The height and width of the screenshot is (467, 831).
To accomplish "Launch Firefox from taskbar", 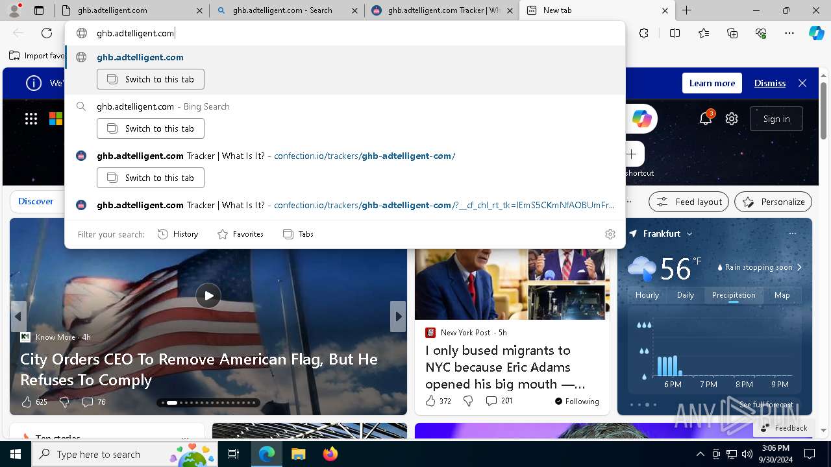I will (330, 455).
